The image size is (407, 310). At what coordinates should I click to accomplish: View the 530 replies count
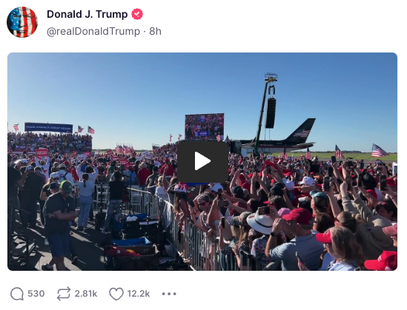pos(36,294)
